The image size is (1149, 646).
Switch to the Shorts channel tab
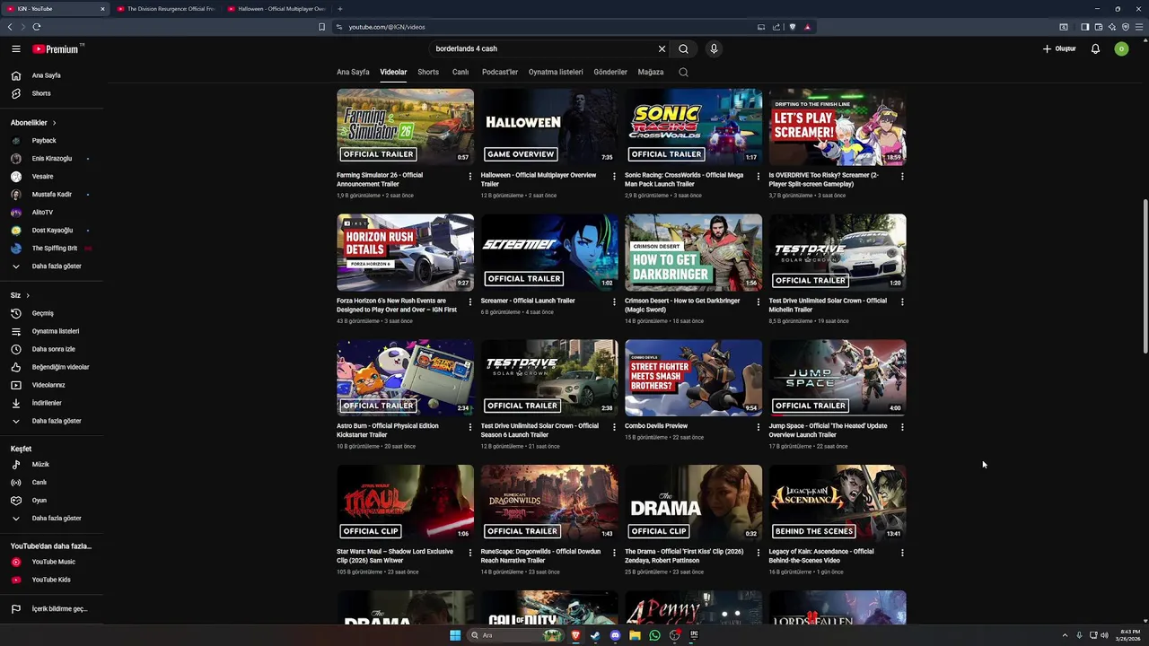(428, 72)
